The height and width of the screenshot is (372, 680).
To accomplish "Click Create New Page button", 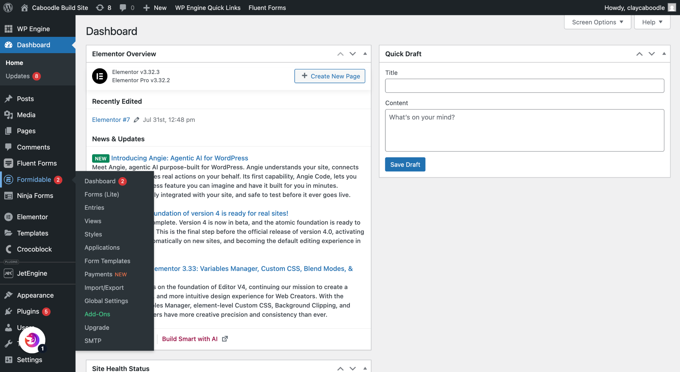I will tap(330, 76).
